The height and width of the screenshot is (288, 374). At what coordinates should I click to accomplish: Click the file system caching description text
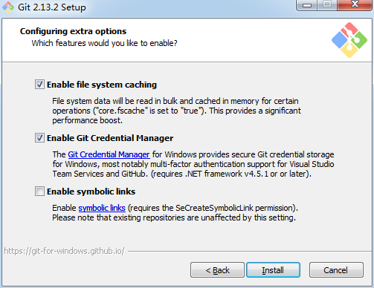(x=176, y=111)
